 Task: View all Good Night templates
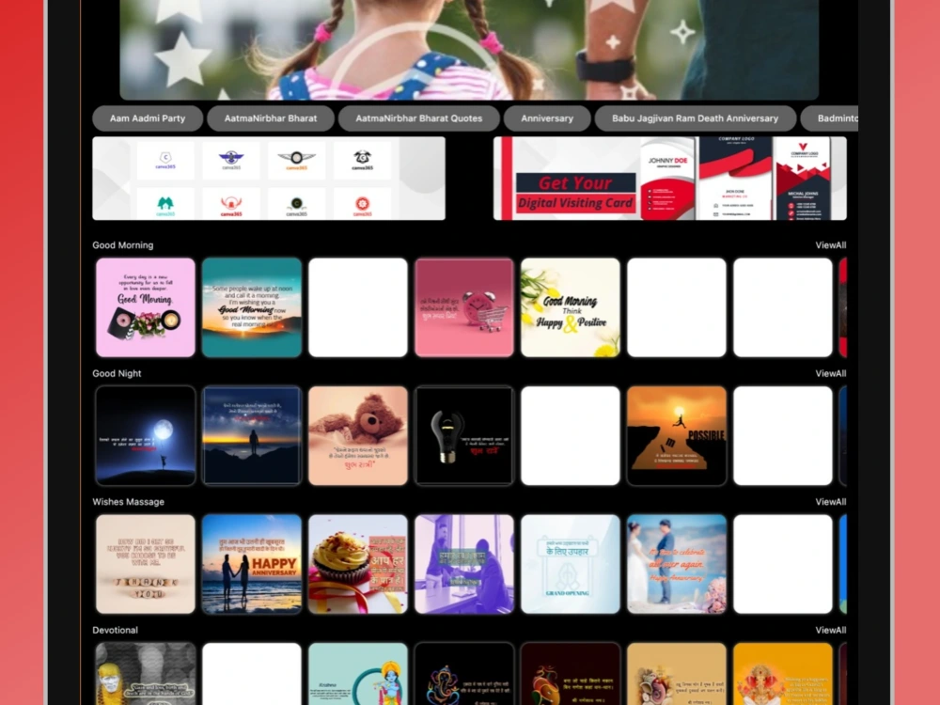[830, 373]
